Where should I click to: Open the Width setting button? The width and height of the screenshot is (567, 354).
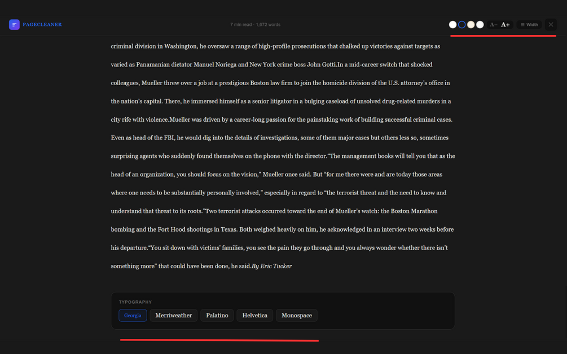click(x=529, y=25)
